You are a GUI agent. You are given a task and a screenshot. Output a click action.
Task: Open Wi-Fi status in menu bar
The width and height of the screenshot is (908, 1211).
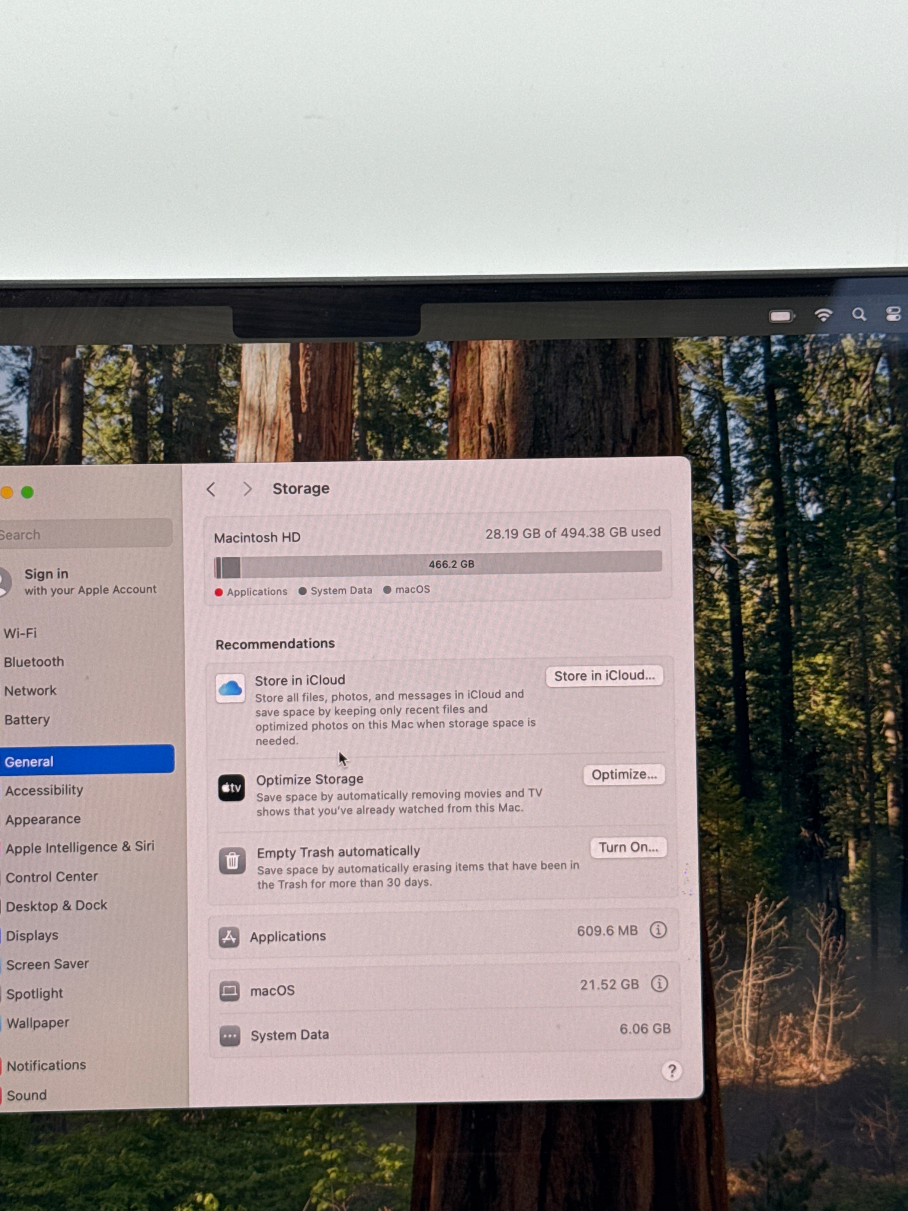coord(823,315)
